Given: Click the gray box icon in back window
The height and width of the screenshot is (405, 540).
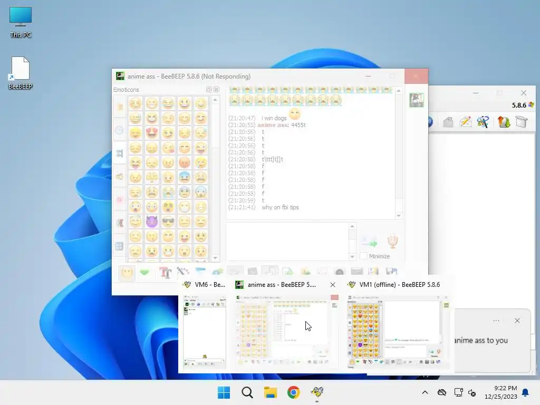Looking at the screenshot, I should [448, 122].
